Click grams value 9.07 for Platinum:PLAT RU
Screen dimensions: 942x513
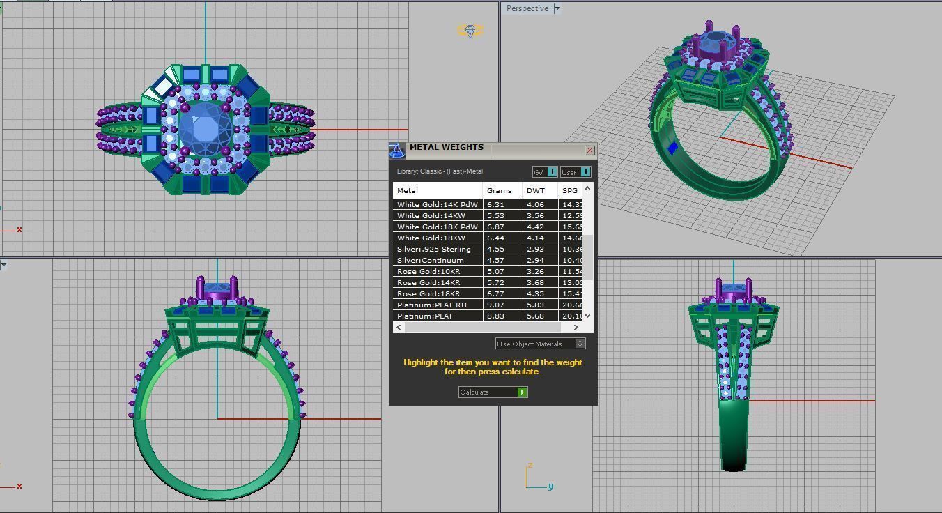[x=495, y=305]
